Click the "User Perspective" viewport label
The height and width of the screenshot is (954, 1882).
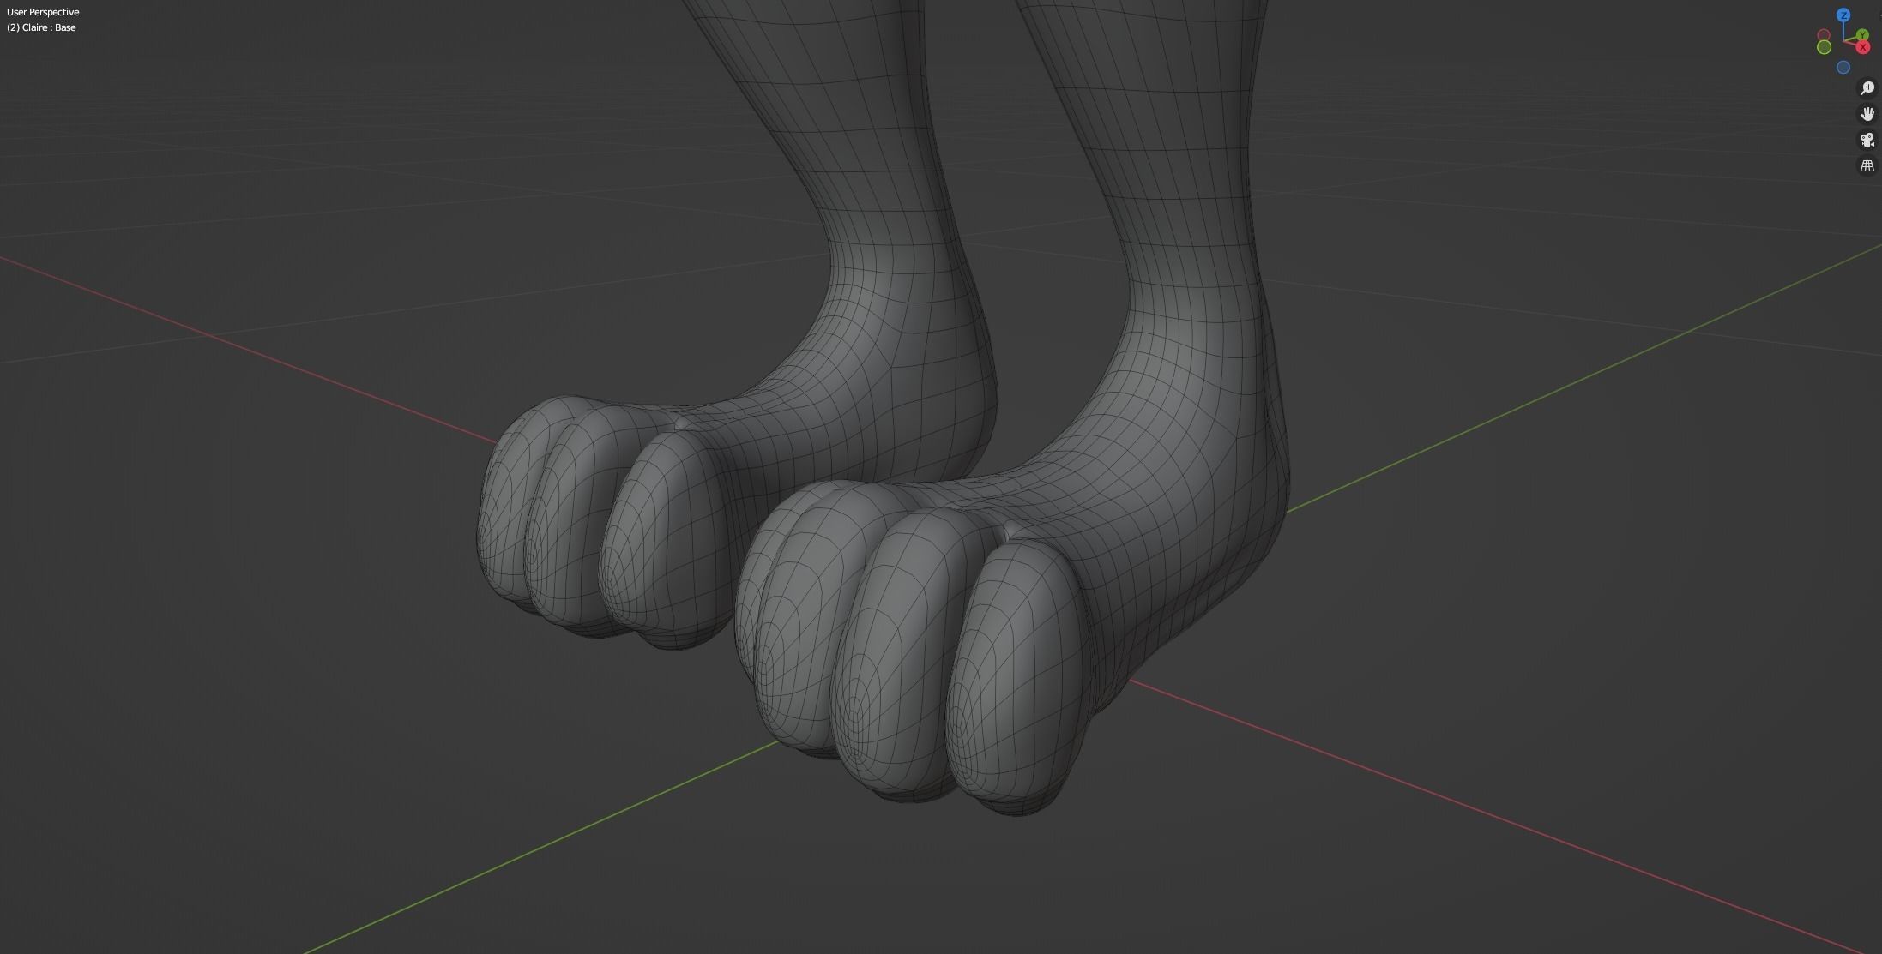[43, 12]
